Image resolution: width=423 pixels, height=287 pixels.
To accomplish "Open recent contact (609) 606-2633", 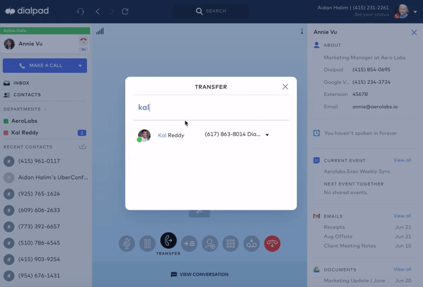I will (x=39, y=210).
